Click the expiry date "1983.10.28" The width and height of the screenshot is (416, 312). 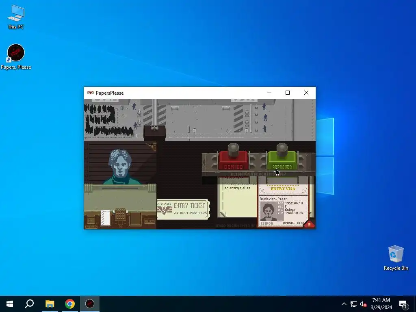294,213
